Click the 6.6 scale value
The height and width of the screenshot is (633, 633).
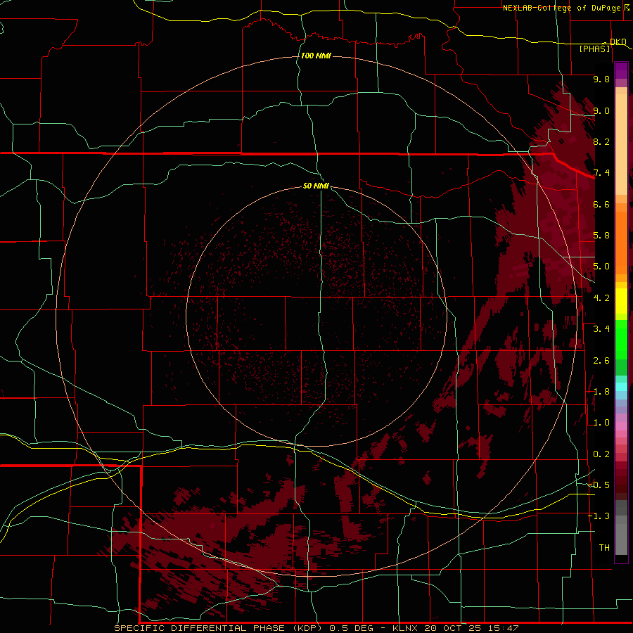[x=601, y=204]
